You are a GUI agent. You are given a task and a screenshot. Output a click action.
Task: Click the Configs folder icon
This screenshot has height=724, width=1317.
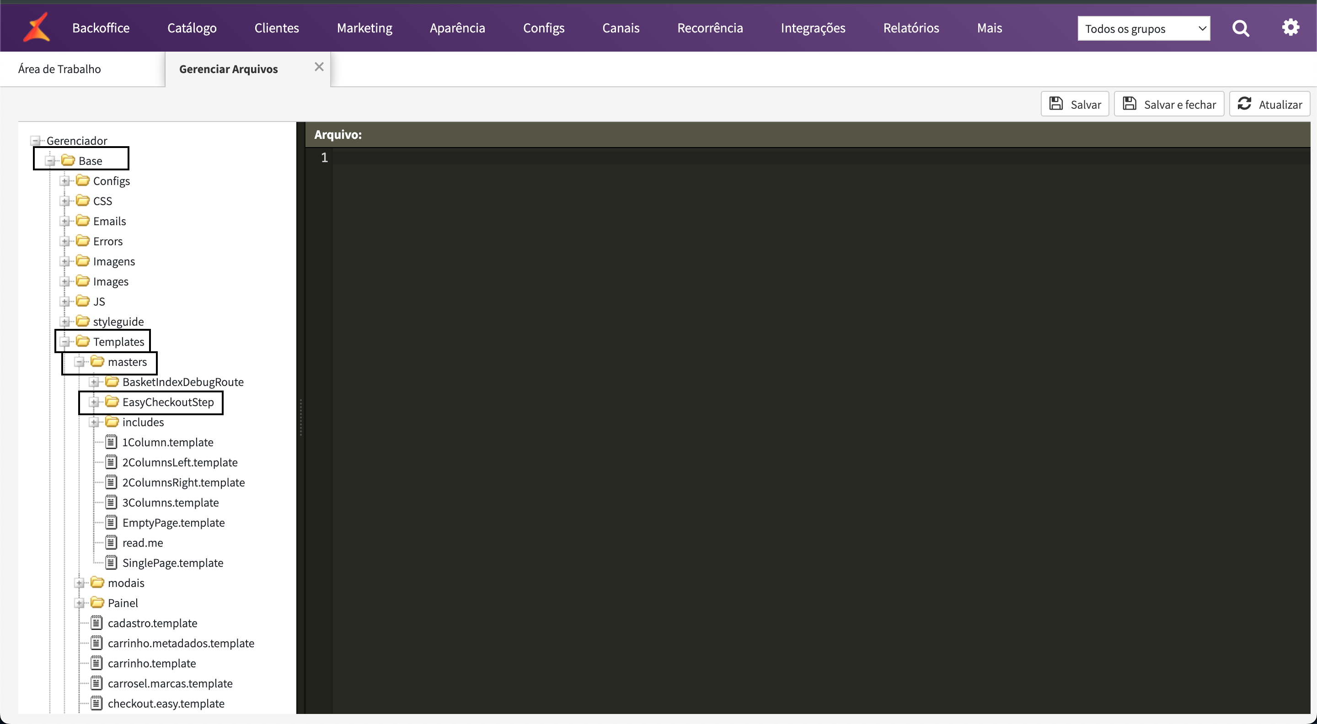pyautogui.click(x=83, y=180)
